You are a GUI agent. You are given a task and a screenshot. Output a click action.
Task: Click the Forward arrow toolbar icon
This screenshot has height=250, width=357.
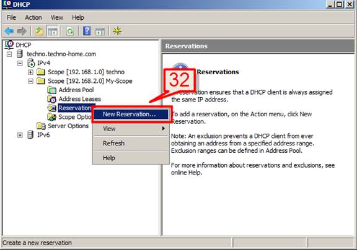tap(22, 31)
